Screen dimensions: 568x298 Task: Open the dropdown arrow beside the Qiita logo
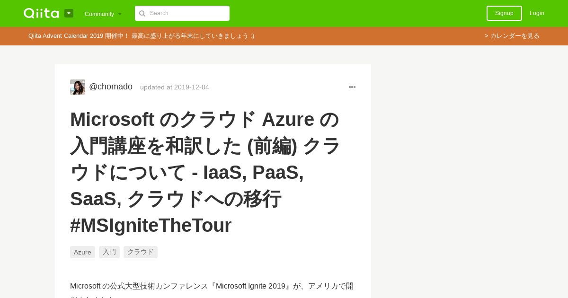point(69,13)
